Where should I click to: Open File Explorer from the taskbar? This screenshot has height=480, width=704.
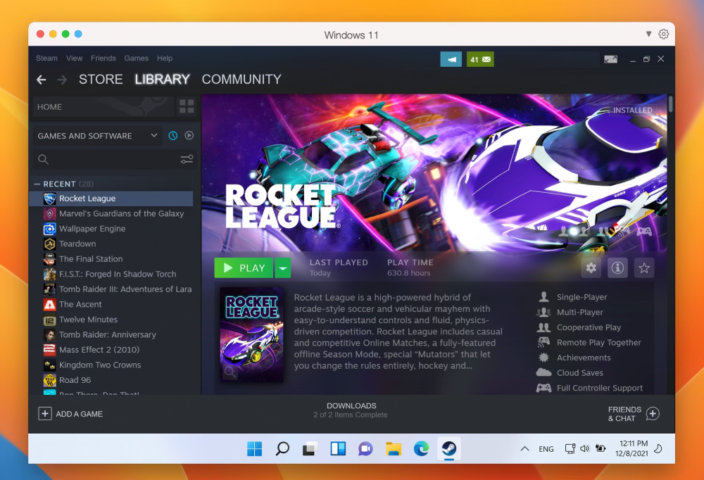(394, 448)
